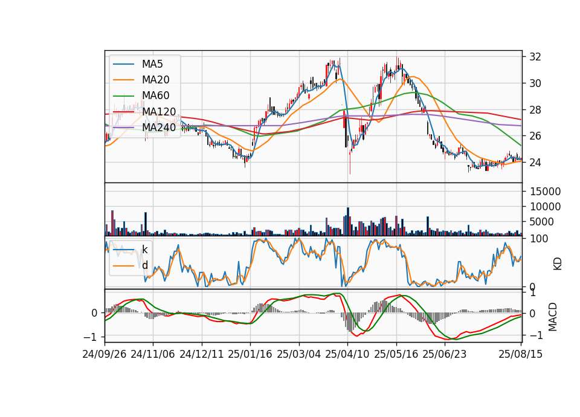Click the MA20 legend label

[x=155, y=80]
